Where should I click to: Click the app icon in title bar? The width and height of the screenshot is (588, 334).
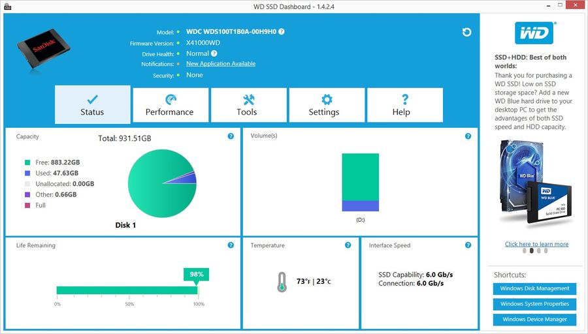click(7, 7)
